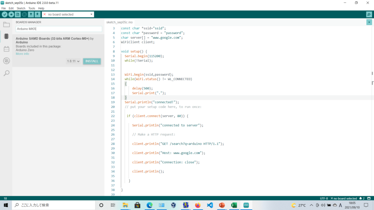Open the Help menu

point(41,8)
